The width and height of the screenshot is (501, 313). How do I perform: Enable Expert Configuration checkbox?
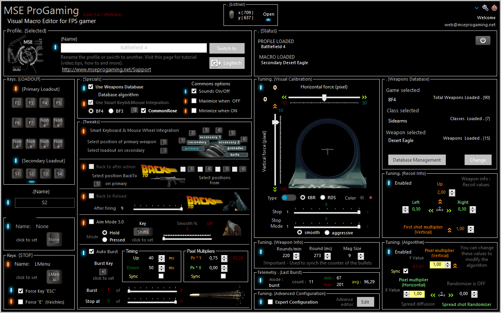pos(270,302)
